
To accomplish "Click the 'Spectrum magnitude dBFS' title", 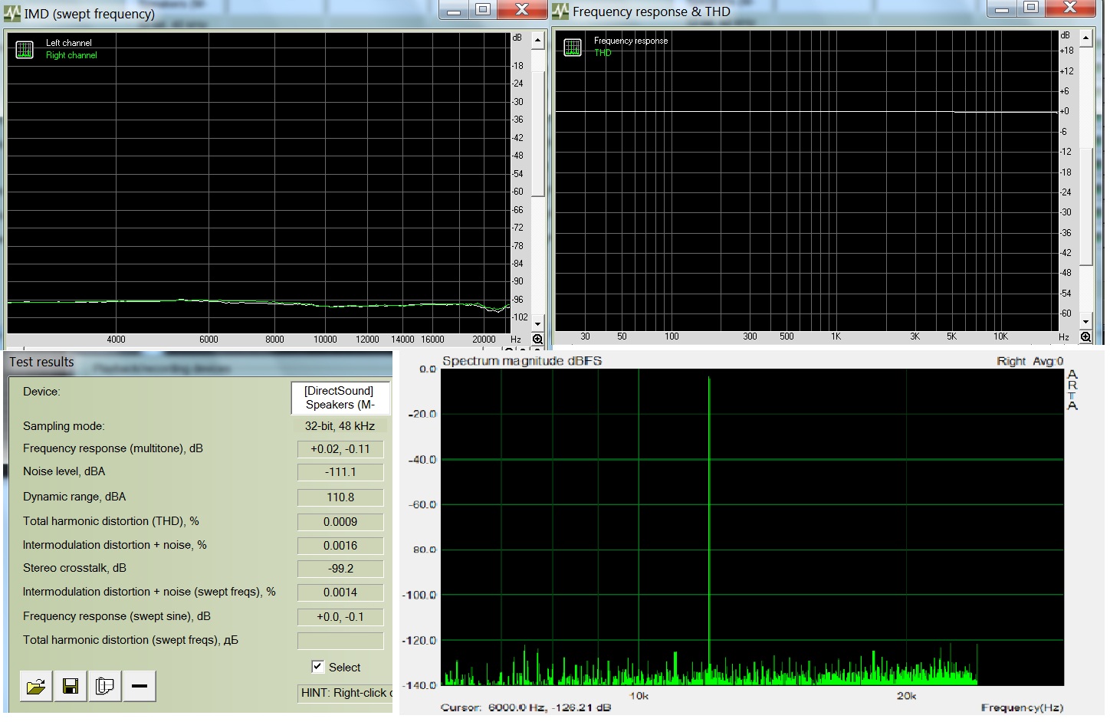I will coord(522,361).
